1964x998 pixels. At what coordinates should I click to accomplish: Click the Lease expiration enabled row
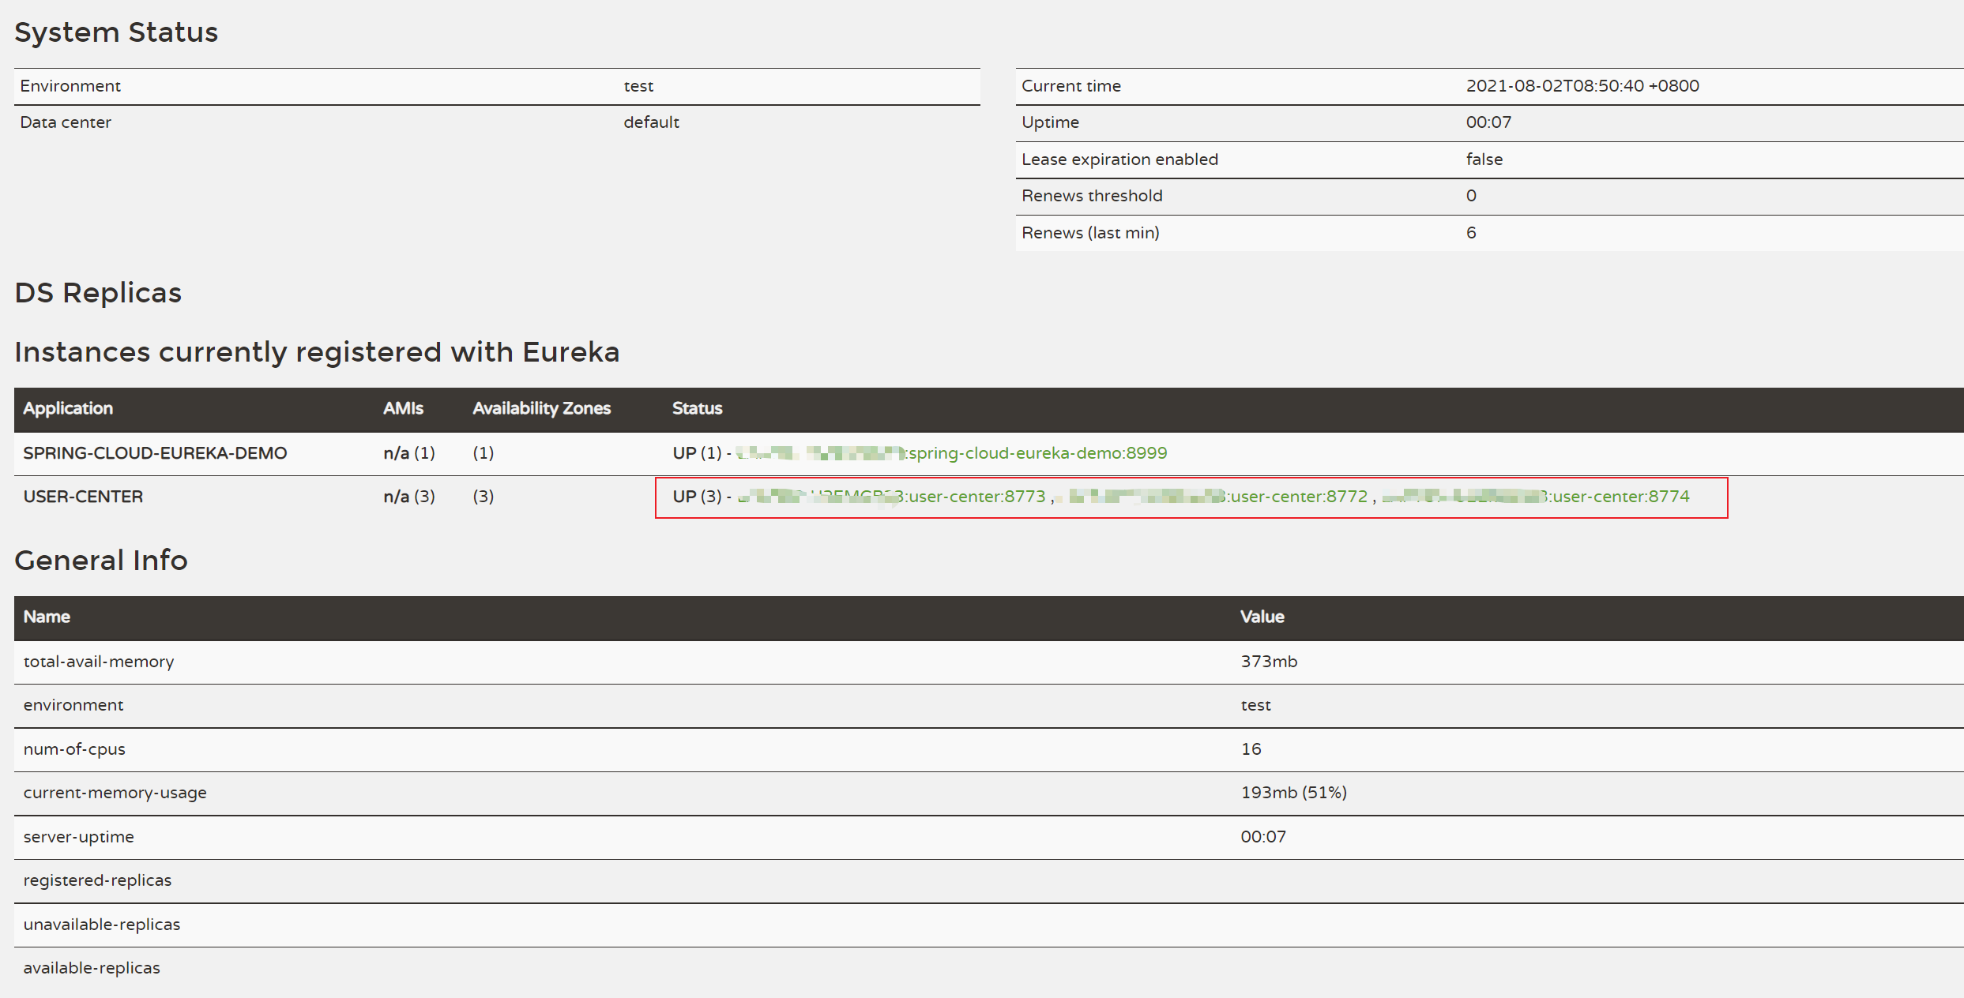[x=1119, y=159]
